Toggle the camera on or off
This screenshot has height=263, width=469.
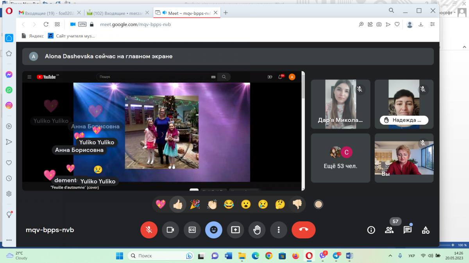click(170, 230)
